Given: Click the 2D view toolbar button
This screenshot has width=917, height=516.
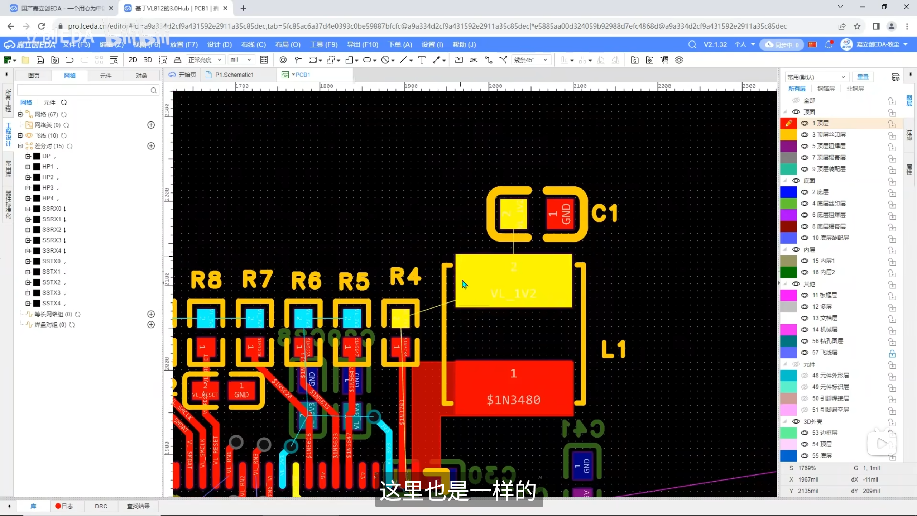Looking at the screenshot, I should [133, 60].
